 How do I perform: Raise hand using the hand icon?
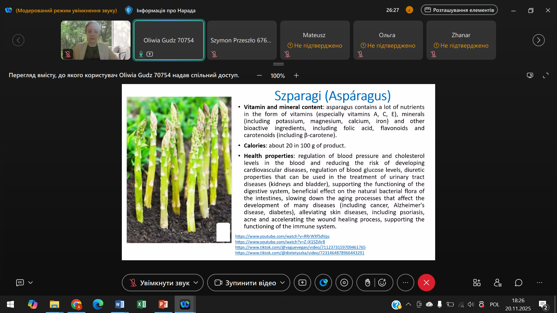[x=367, y=283]
